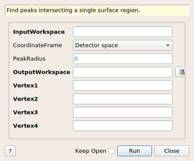Viewport: 194px width, 161px height.
Task: Click the PeakRadius label text
Action: click(29, 59)
